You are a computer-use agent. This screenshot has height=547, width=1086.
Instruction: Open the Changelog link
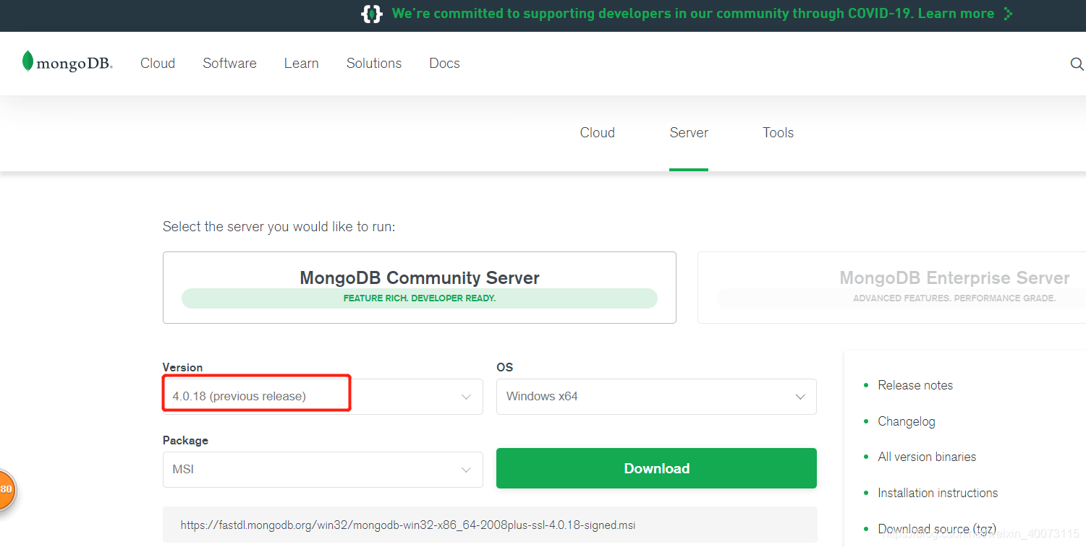coord(907,421)
